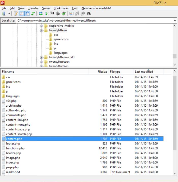Refresh file and folder lists
178x182 pixels.
[x=41, y=14]
